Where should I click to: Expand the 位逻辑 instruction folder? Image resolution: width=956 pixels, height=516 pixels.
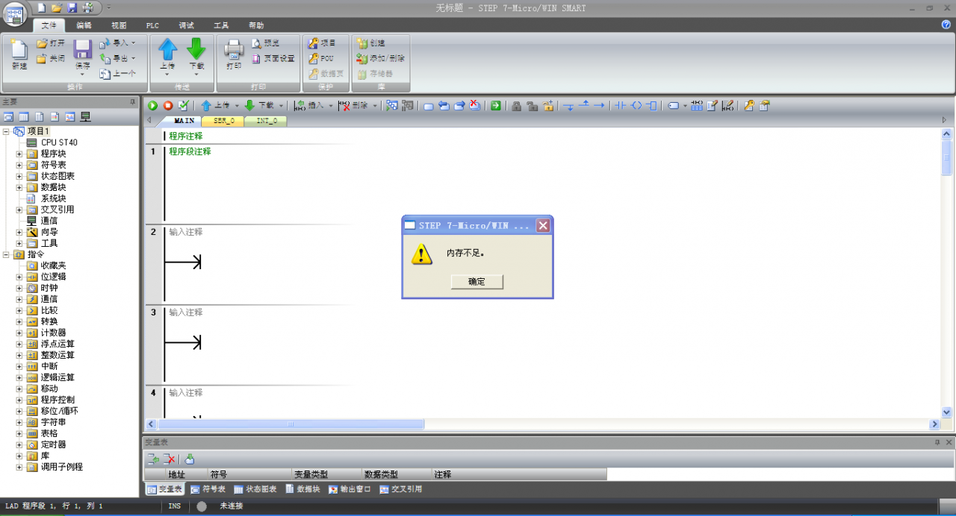19,277
